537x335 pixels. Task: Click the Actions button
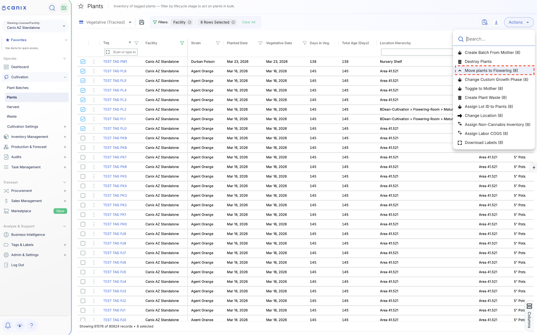point(519,22)
